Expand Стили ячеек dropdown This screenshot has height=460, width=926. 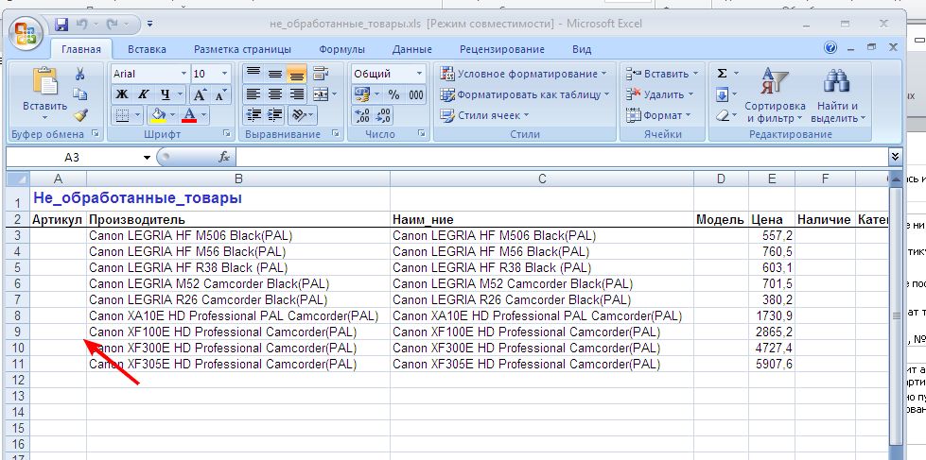point(526,115)
